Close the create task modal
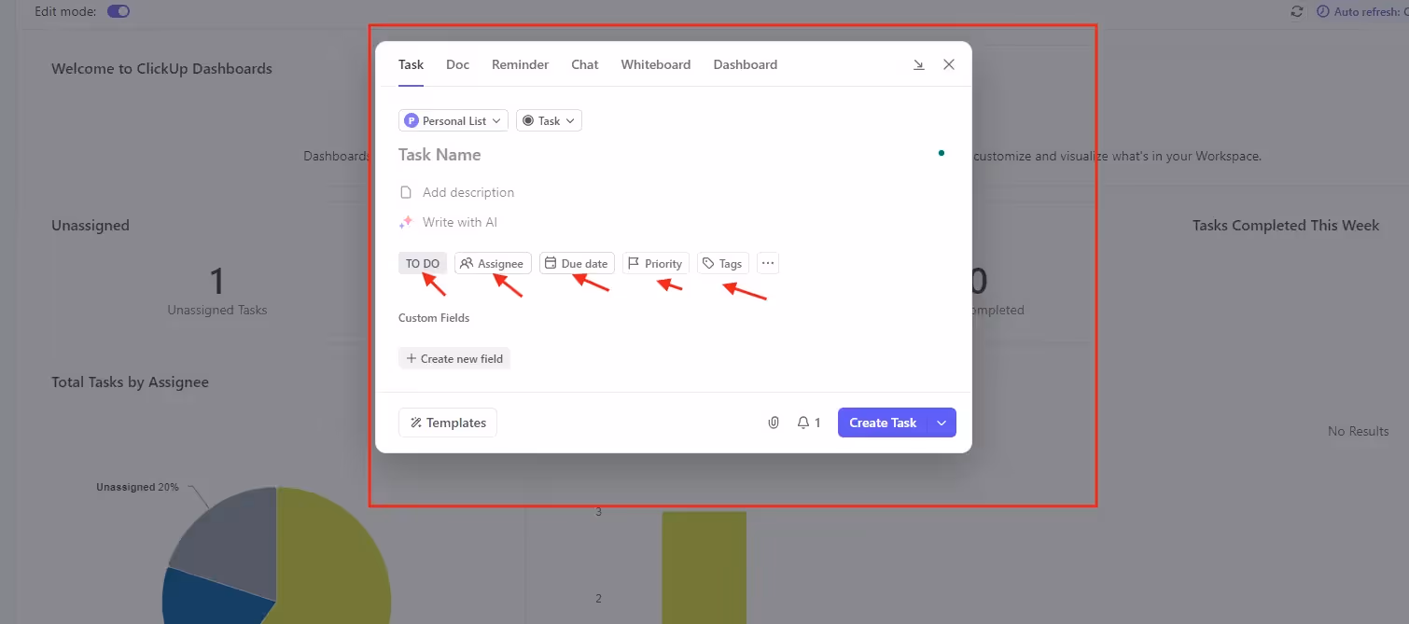The image size is (1409, 624). 949,64
